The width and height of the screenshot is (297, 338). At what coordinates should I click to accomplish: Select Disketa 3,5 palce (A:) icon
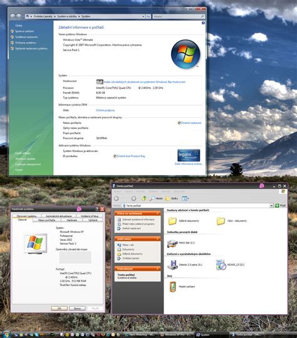[x=172, y=265]
